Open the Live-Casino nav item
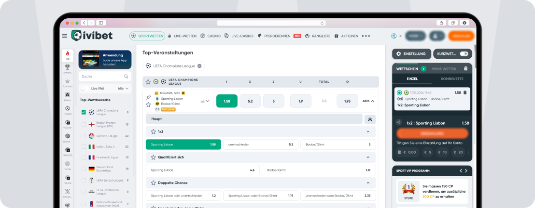The height and width of the screenshot is (208, 535). [239, 36]
